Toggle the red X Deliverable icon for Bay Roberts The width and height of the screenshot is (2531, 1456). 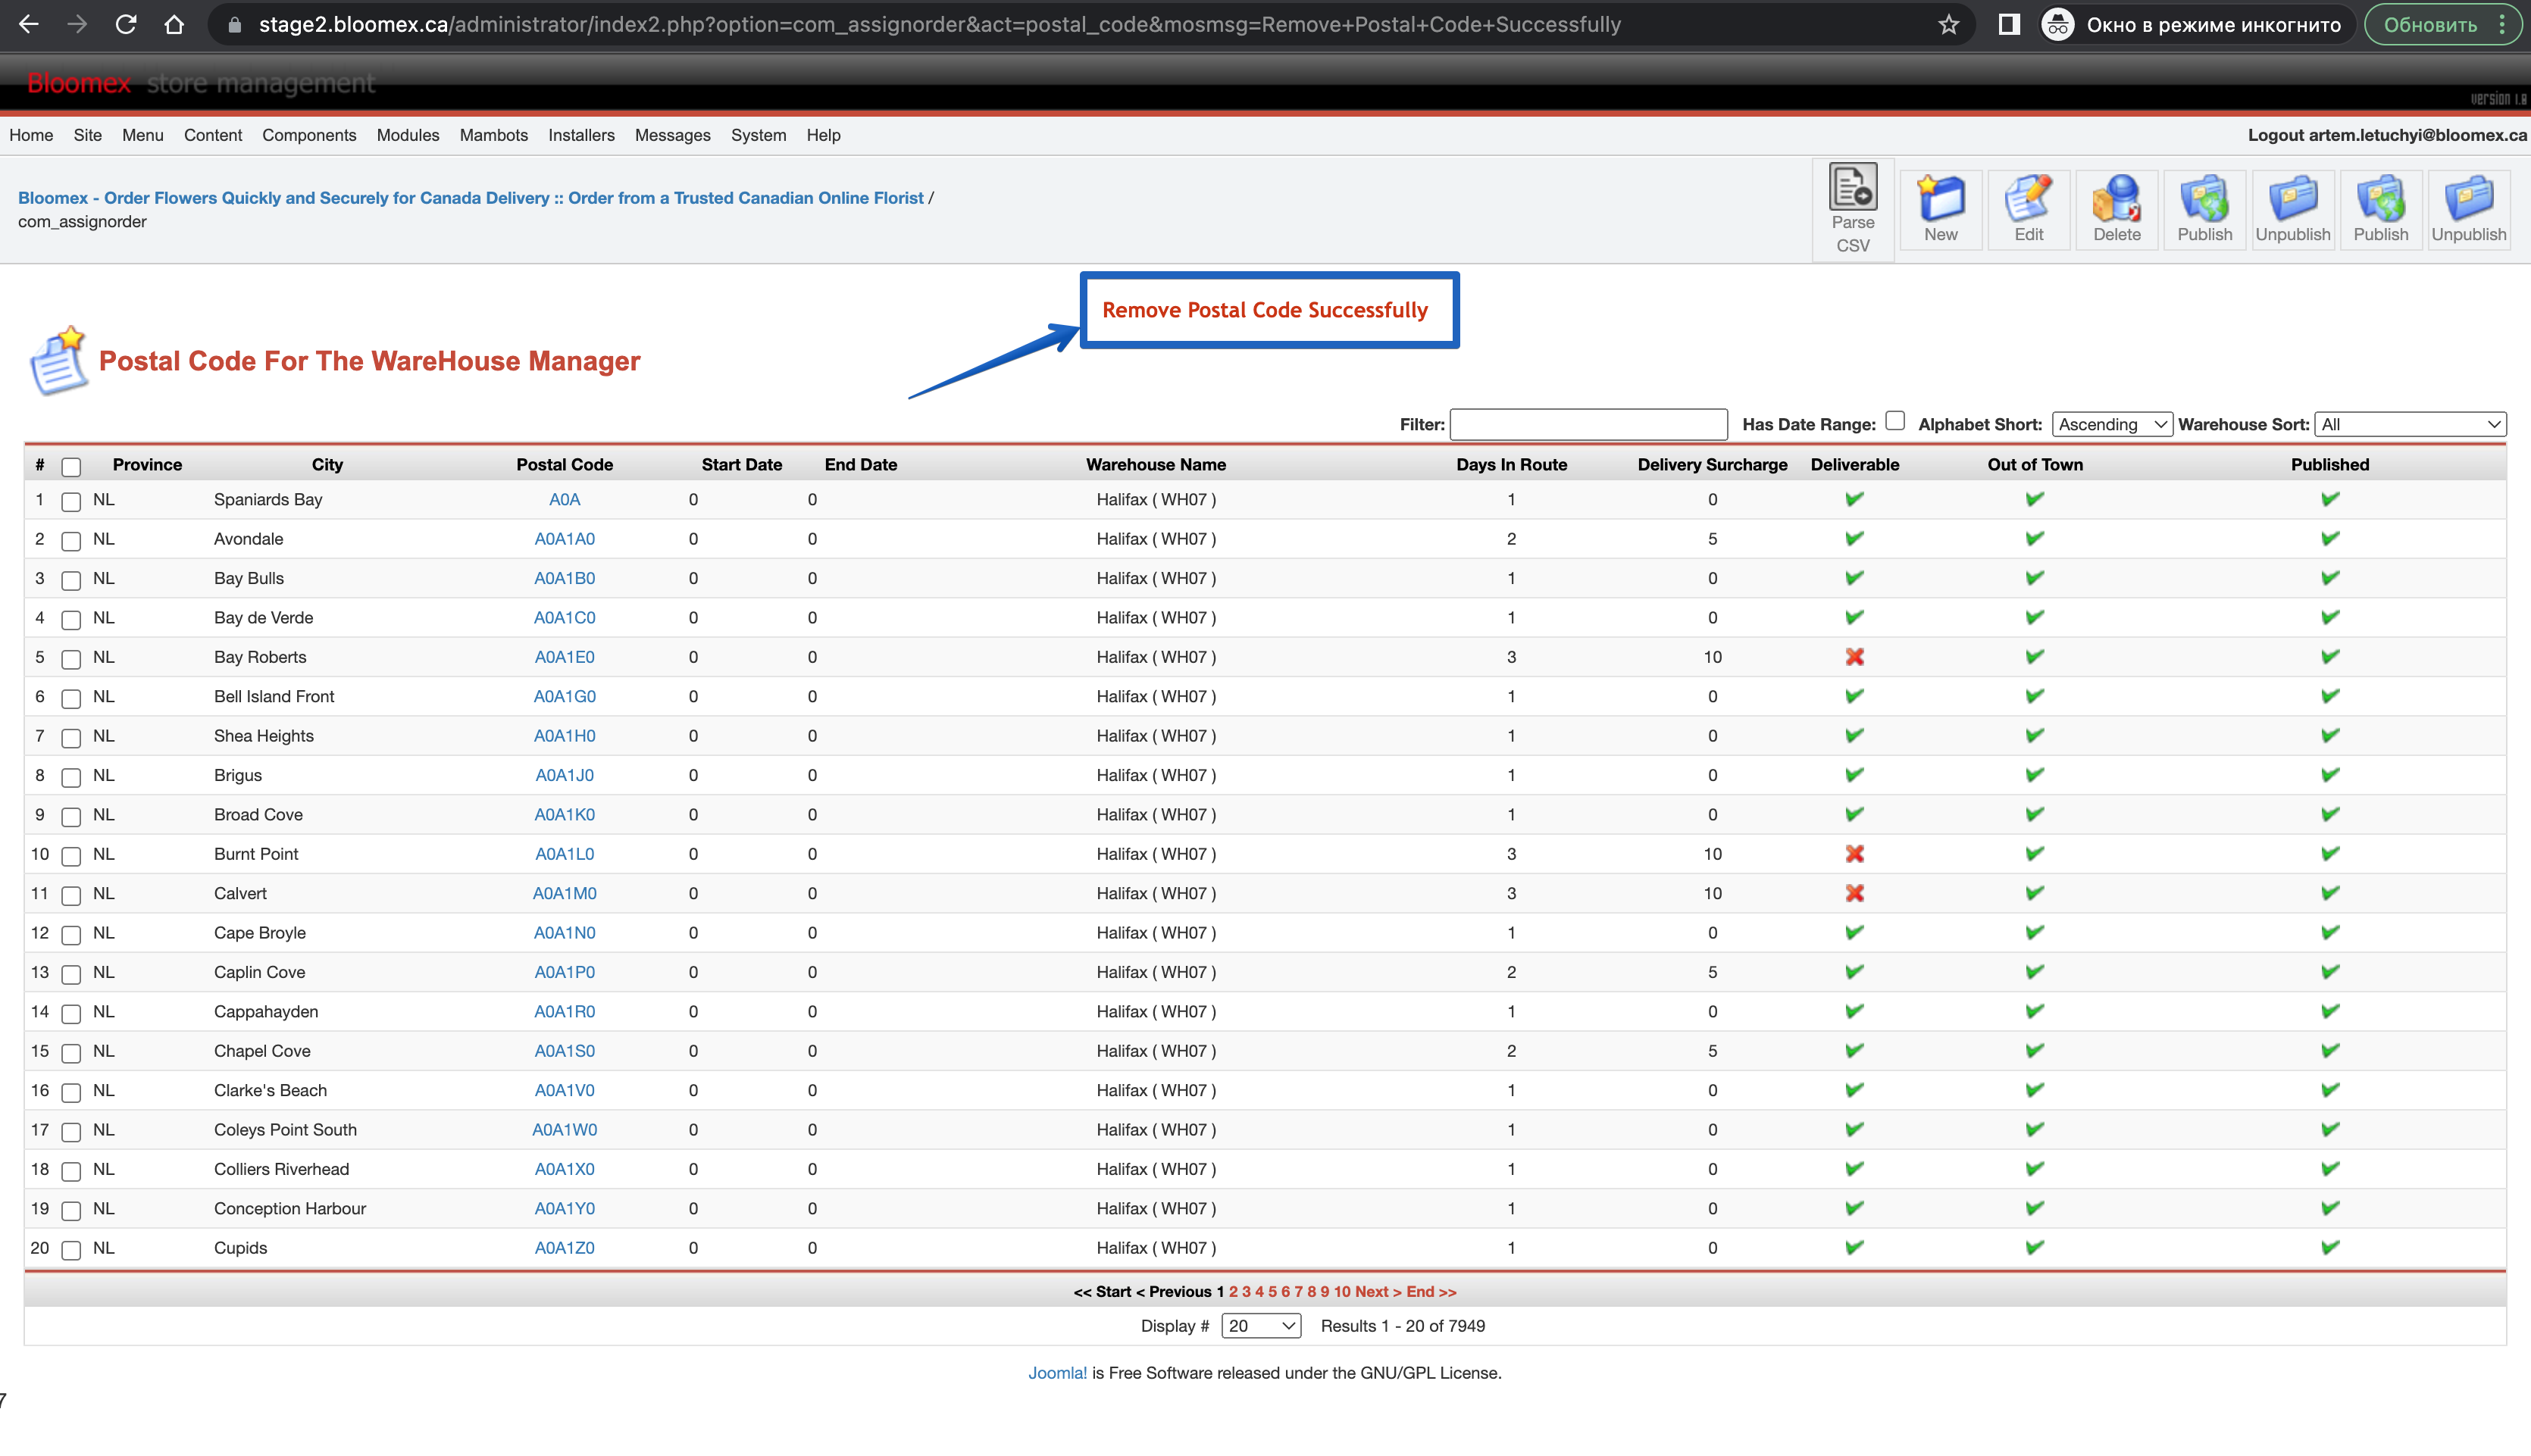(x=1854, y=657)
